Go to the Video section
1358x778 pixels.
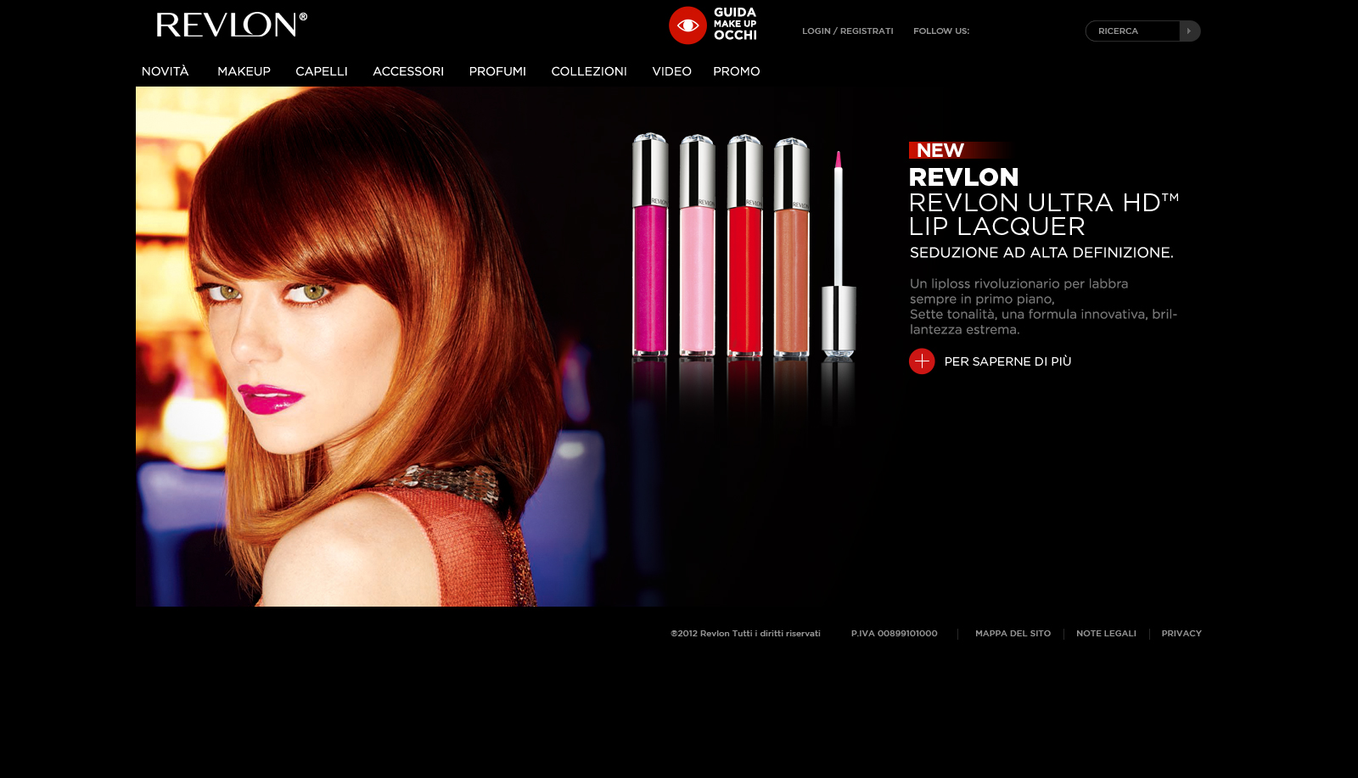click(671, 71)
